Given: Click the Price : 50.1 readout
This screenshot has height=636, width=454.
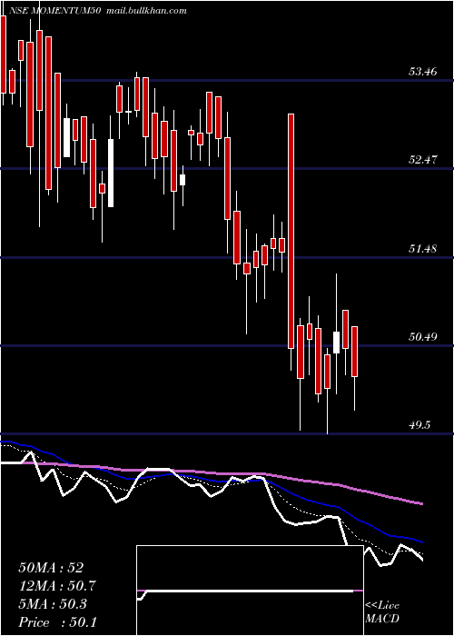Looking at the screenshot, I should click(x=57, y=622).
